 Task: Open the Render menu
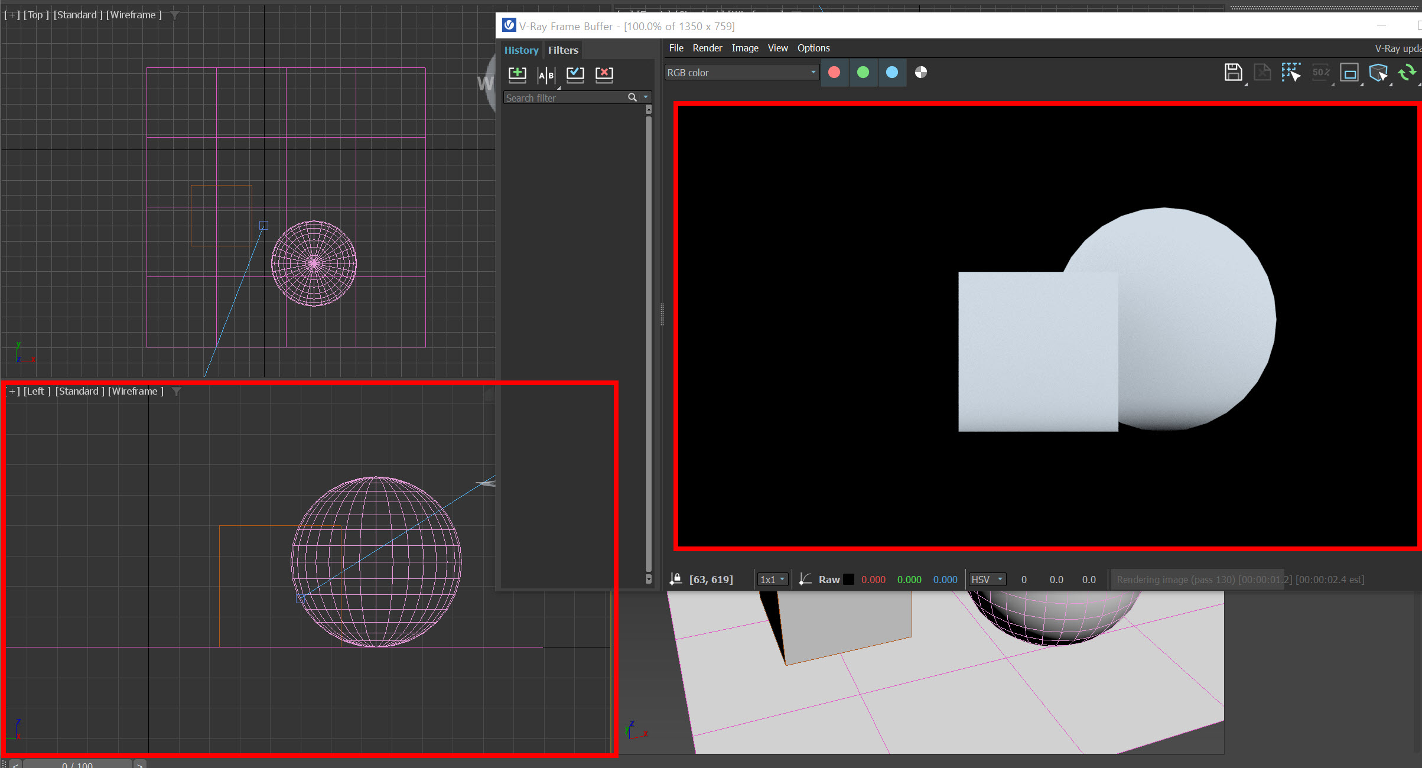point(707,48)
